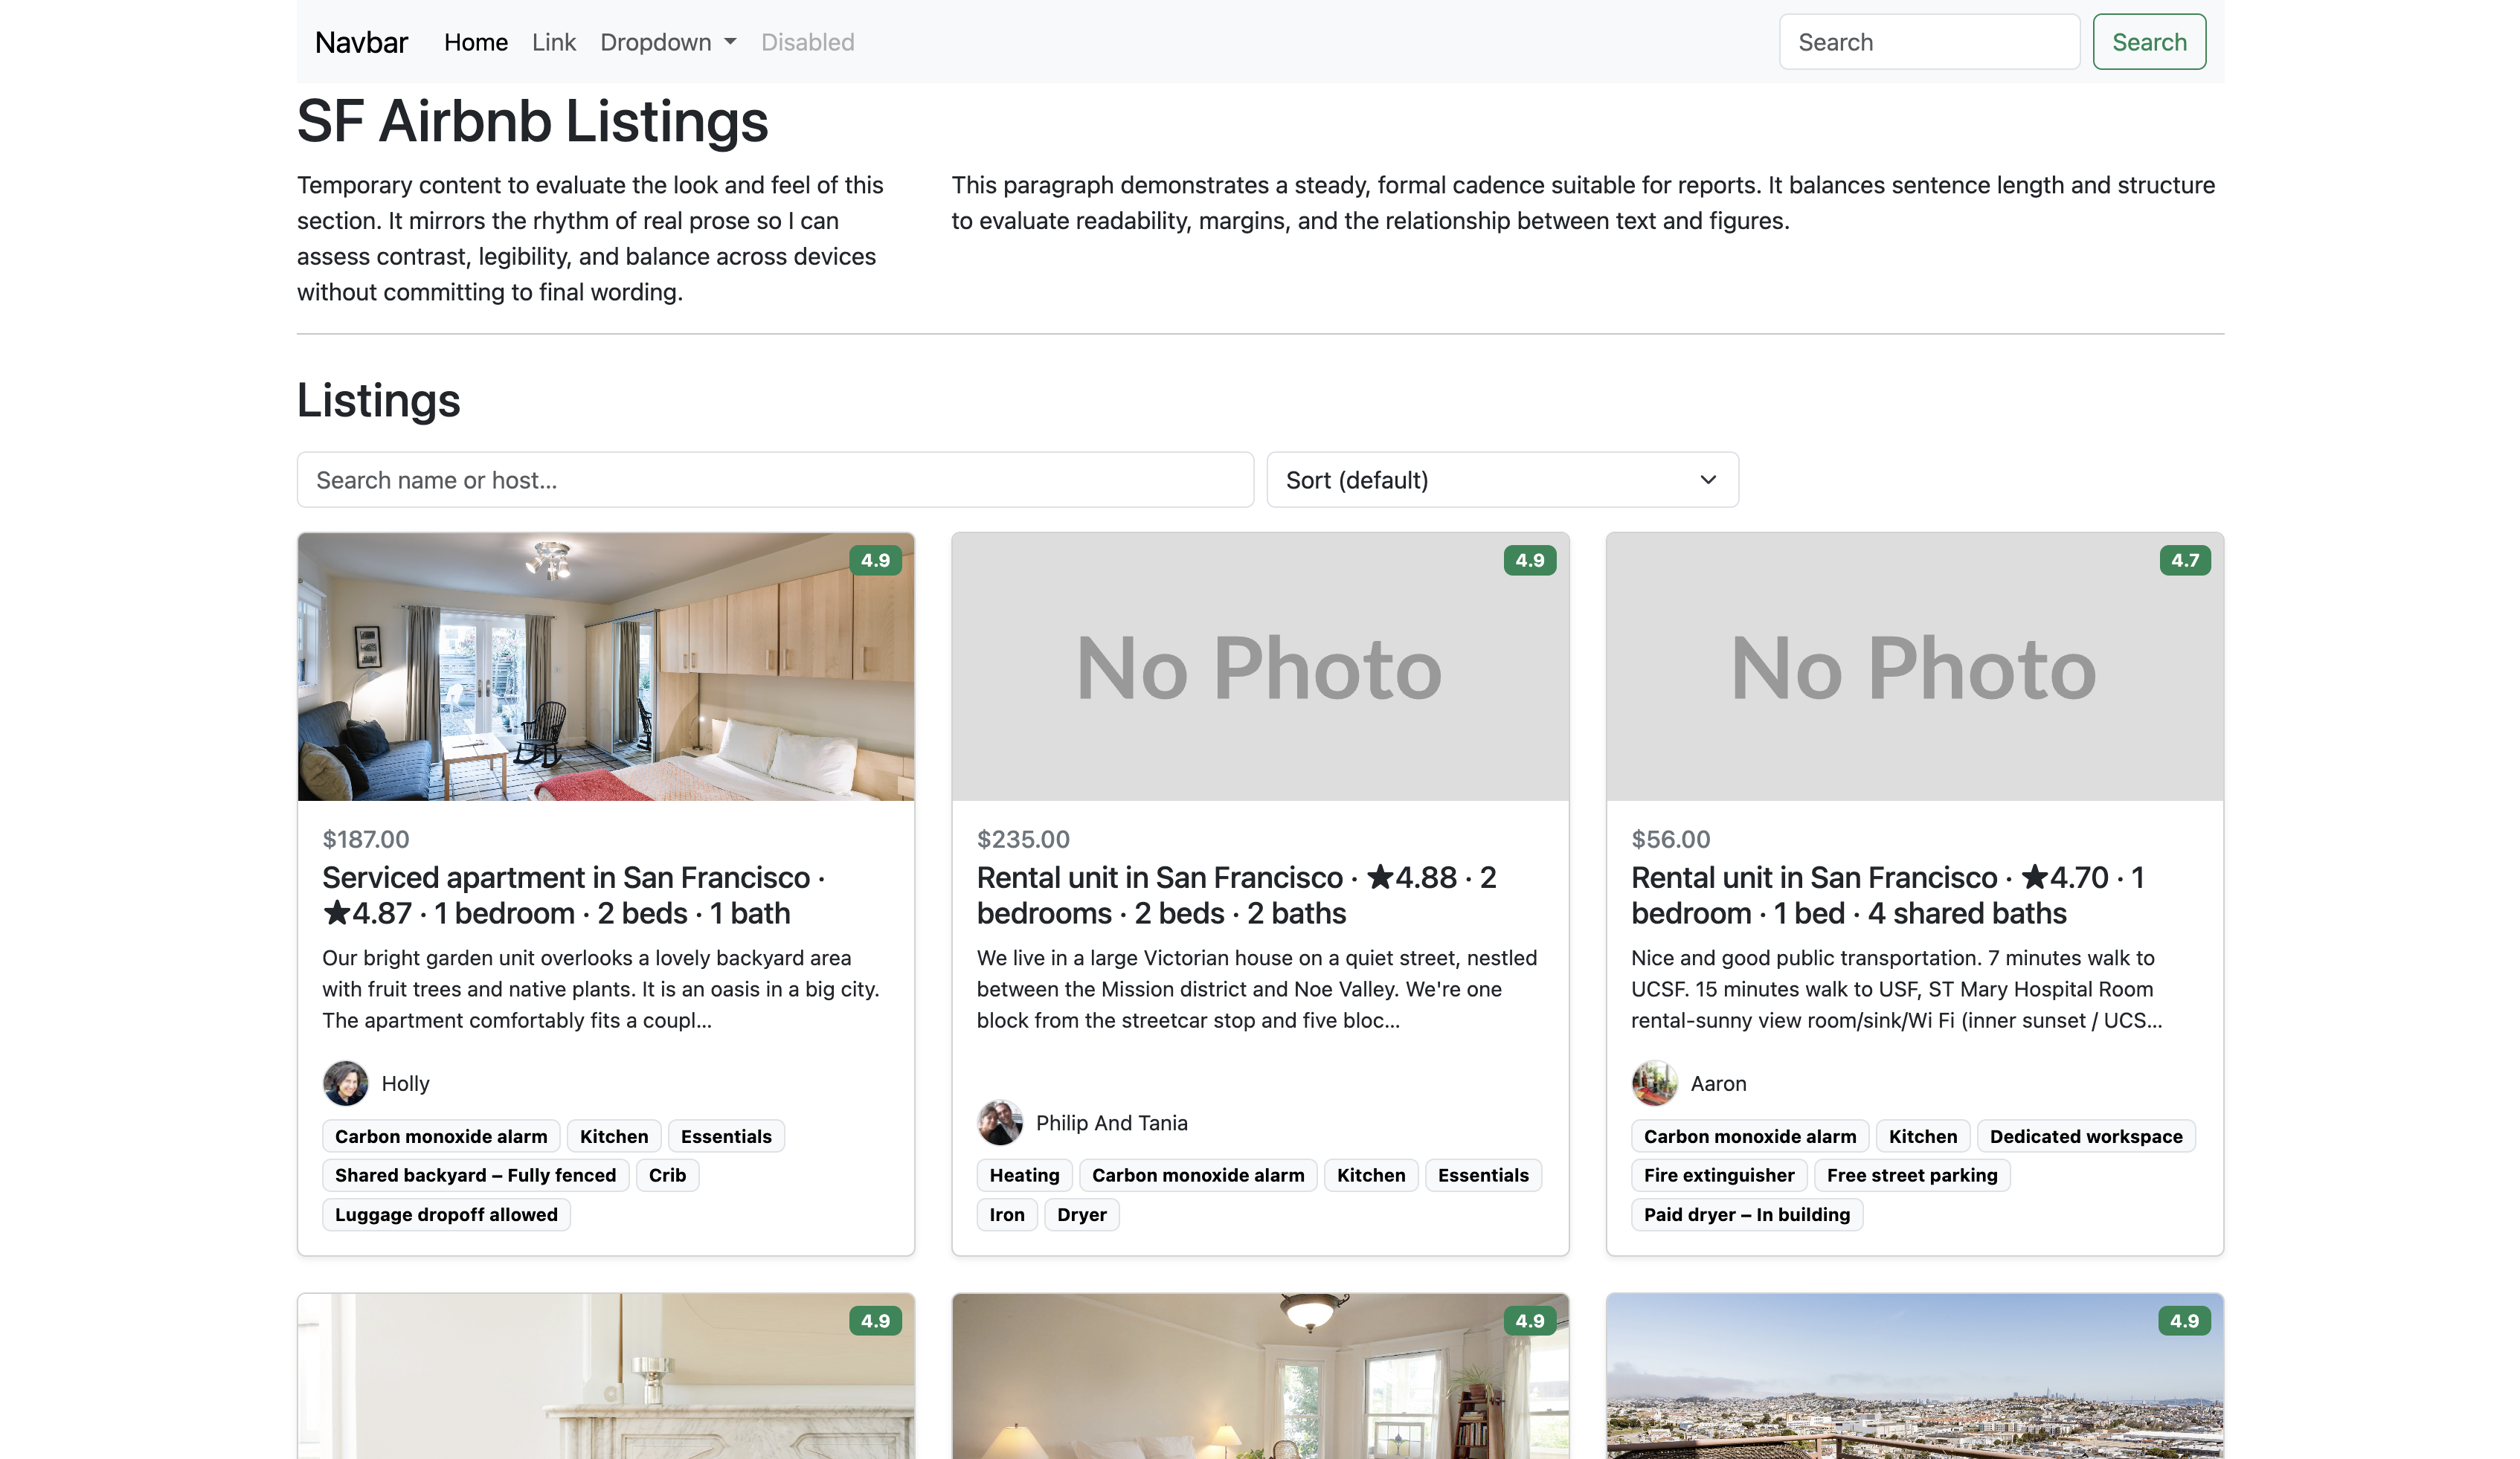This screenshot has height=1459, width=2520.
Task: Open the Home nav item
Action: click(476, 42)
